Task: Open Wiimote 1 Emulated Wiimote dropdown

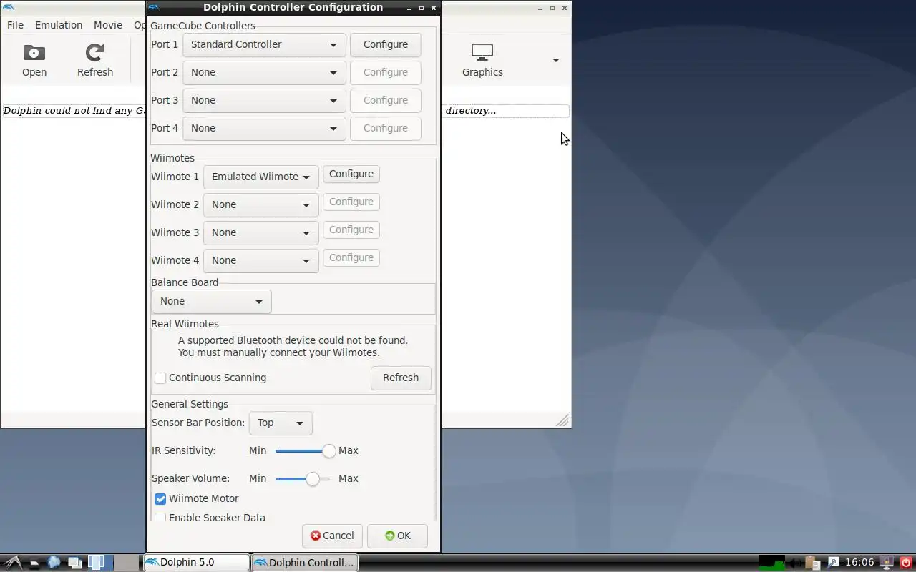Action: coord(260,177)
